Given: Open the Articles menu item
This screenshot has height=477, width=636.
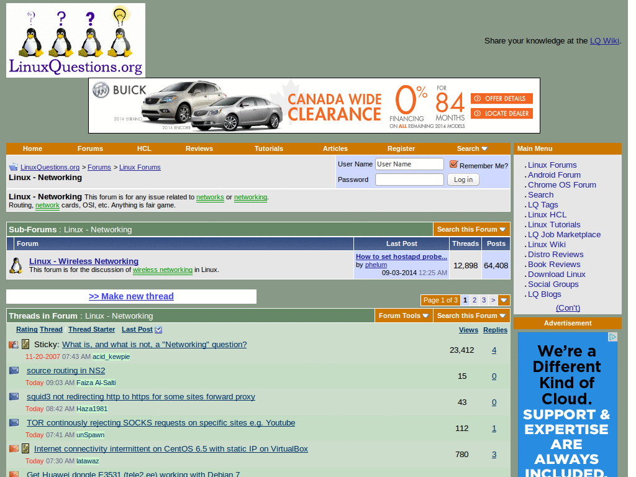Looking at the screenshot, I should pyautogui.click(x=335, y=148).
